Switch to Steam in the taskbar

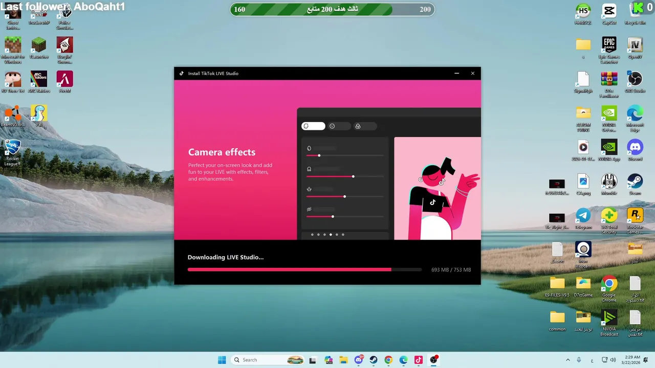tap(374, 360)
